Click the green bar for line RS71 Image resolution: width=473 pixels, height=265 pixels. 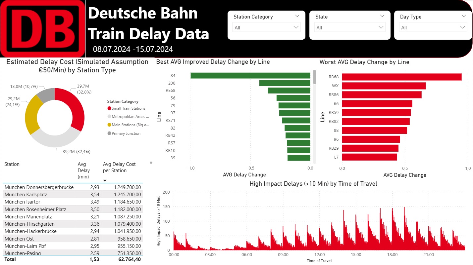(x=296, y=121)
